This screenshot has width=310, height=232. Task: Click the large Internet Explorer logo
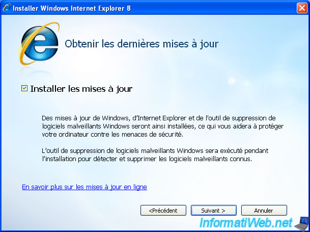pyautogui.click(x=39, y=43)
